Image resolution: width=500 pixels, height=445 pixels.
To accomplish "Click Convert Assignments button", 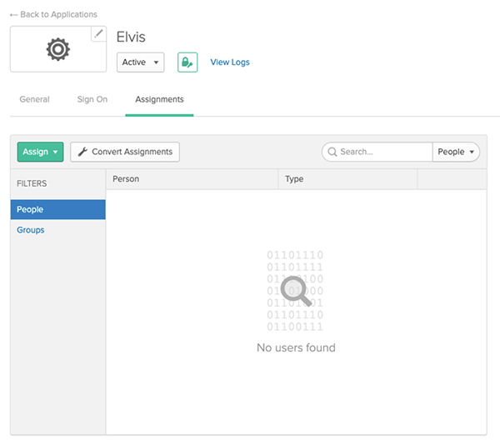I will click(125, 152).
